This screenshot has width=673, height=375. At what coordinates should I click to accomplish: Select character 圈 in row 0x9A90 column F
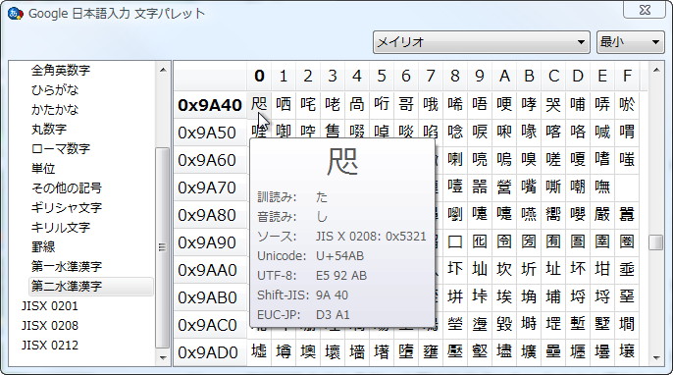[627, 241]
